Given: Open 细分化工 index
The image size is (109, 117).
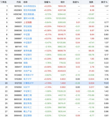Looking at the screenshot, I should (x=28, y=108).
